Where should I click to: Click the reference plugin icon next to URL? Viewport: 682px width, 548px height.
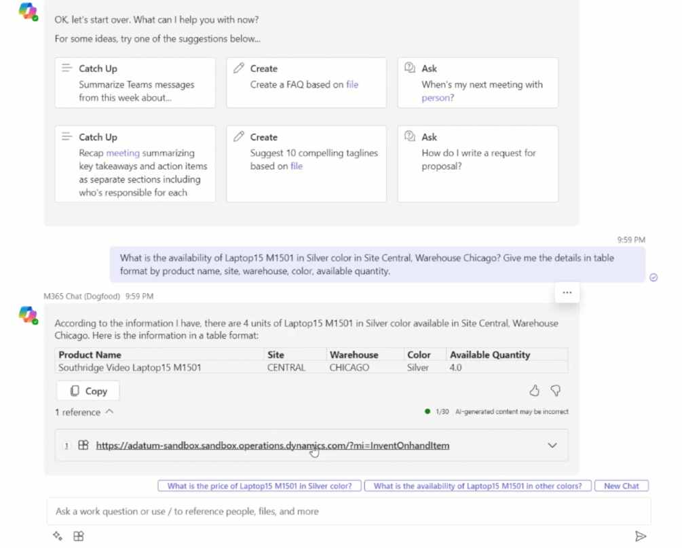[x=83, y=445]
